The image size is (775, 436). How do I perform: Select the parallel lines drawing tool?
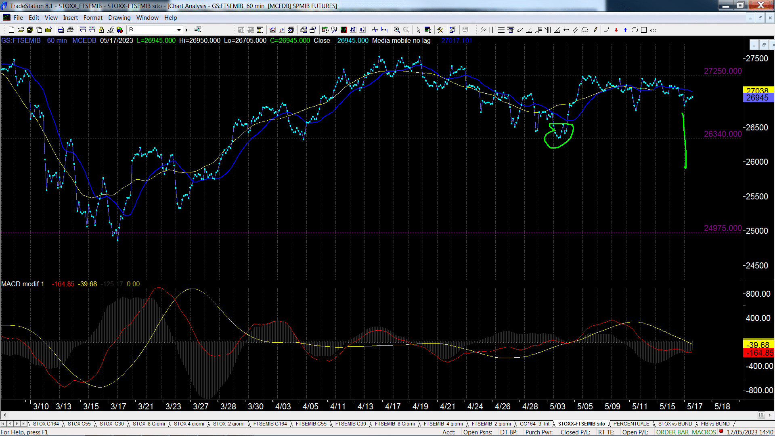[576, 29]
